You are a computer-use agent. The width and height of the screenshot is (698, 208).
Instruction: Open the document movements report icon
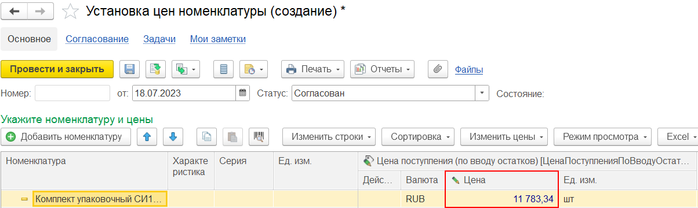(223, 69)
